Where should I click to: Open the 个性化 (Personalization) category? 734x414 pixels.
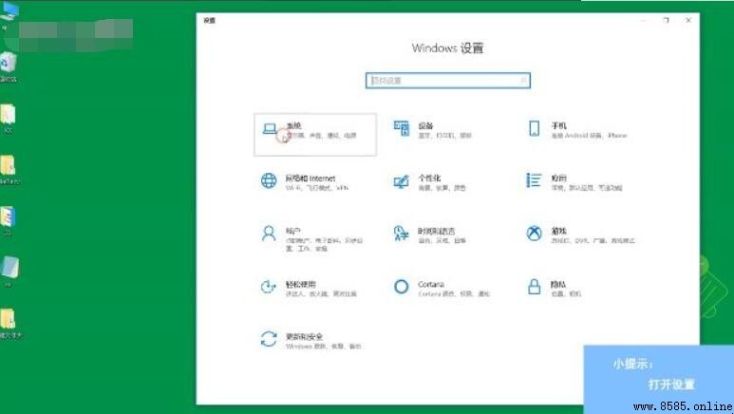(x=429, y=182)
